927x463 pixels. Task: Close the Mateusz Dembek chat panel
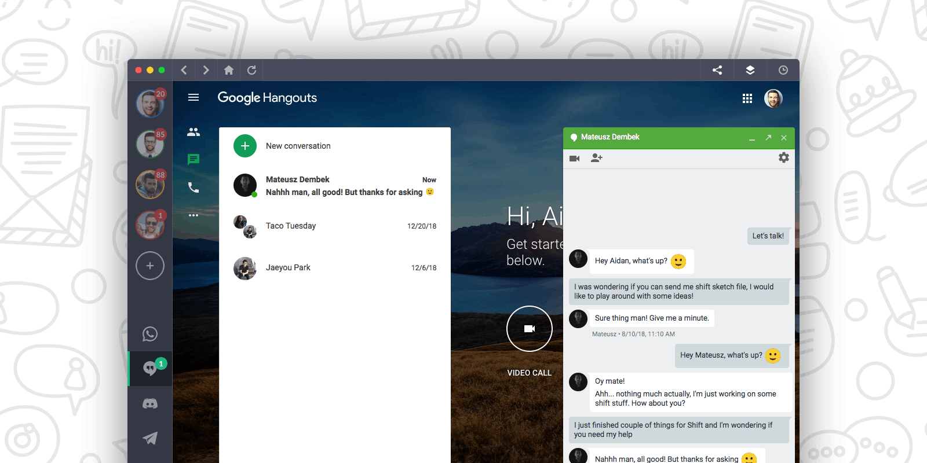pos(784,138)
